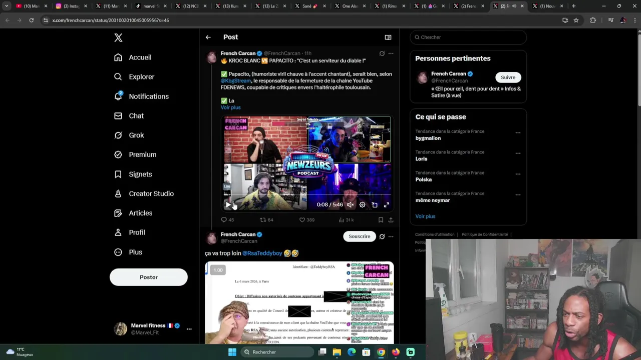
Task: Toggle reader view icon in Post header
Action: click(388, 37)
